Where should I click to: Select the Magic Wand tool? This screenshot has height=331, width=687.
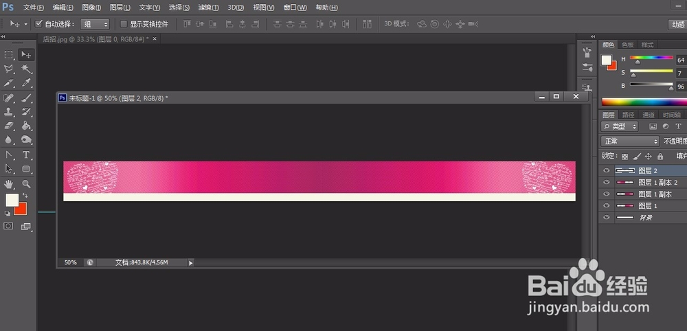pyautogui.click(x=26, y=69)
